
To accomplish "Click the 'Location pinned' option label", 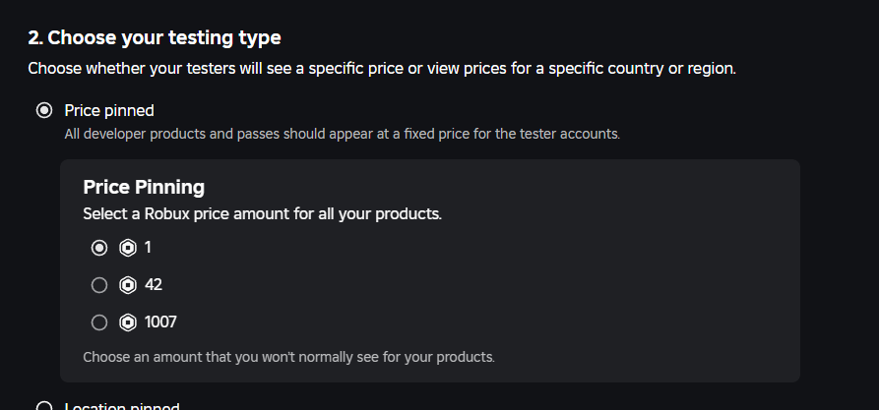I will point(122,407).
